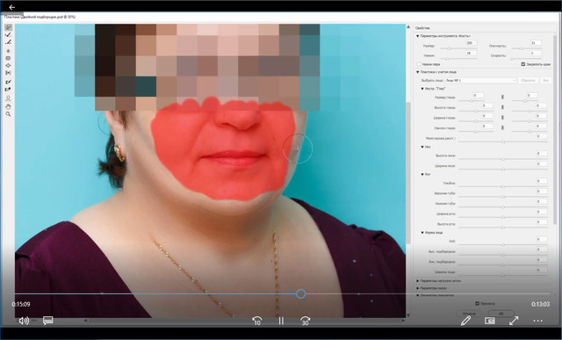
Task: Select the Zoom magnifier tool
Action: (x=8, y=114)
